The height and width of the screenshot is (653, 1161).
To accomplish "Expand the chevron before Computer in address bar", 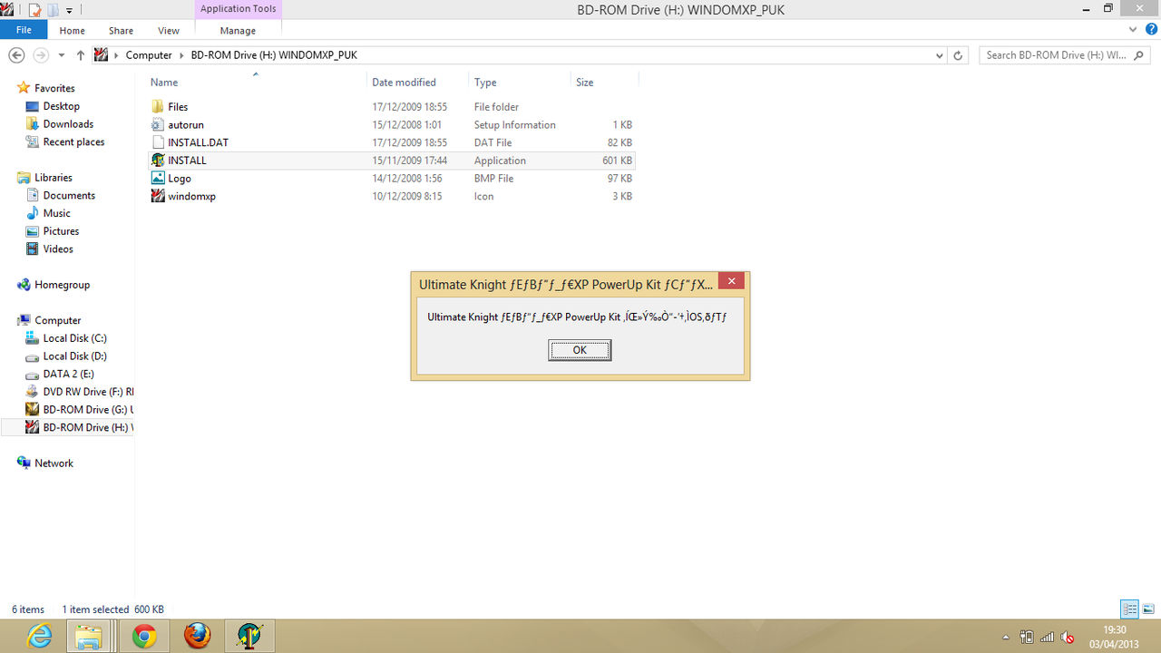I will pos(117,55).
